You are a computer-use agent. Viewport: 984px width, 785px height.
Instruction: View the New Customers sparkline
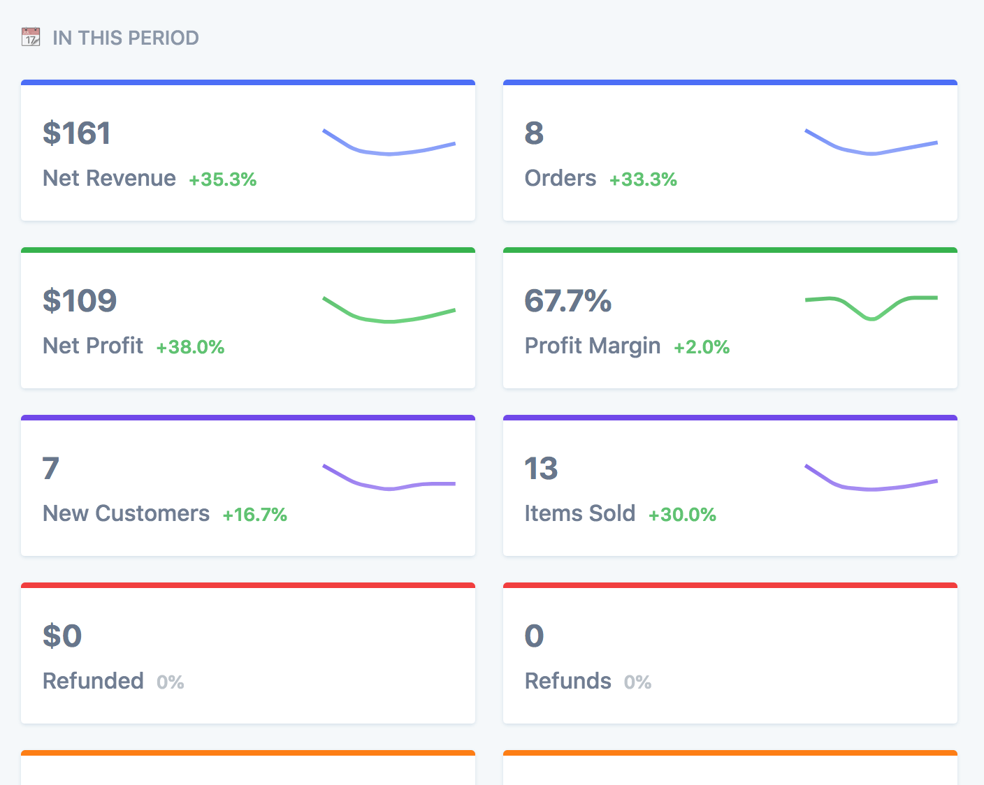tap(389, 478)
